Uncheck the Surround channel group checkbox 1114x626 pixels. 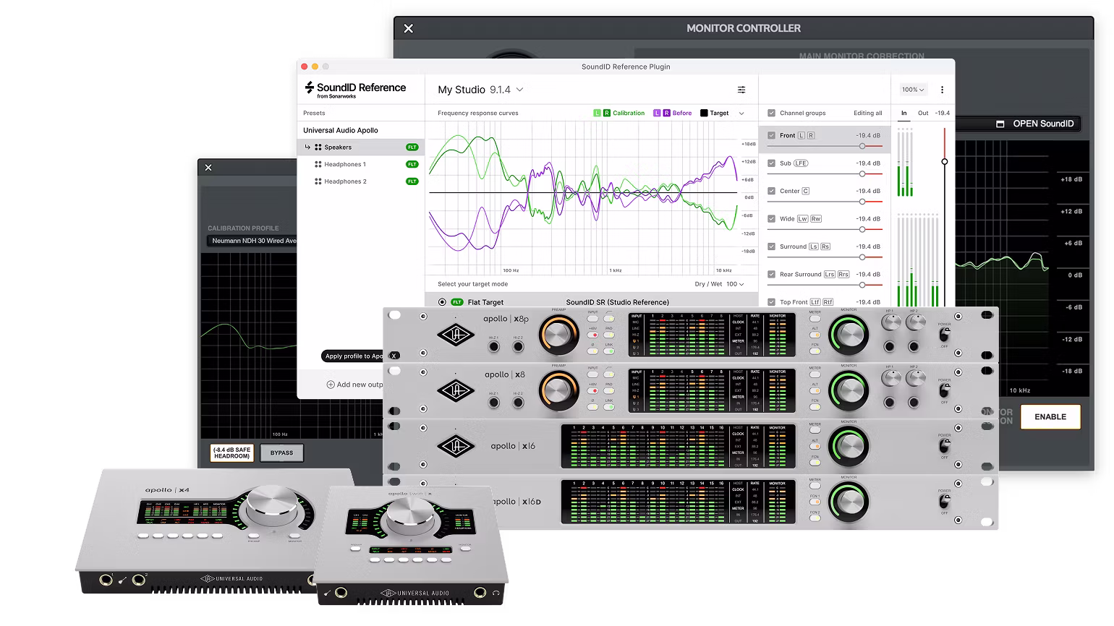(771, 246)
